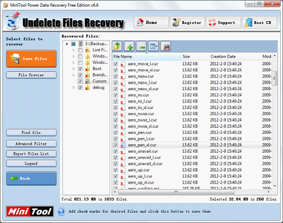Select the aero_unavail_xl.cur file name
This screenshot has height=223, width=283.
click(145, 164)
